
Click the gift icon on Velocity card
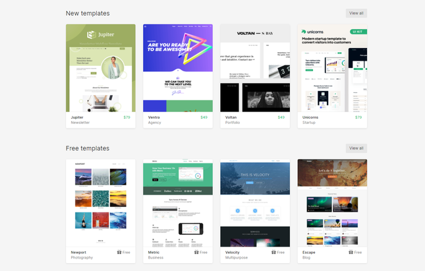coord(273,252)
